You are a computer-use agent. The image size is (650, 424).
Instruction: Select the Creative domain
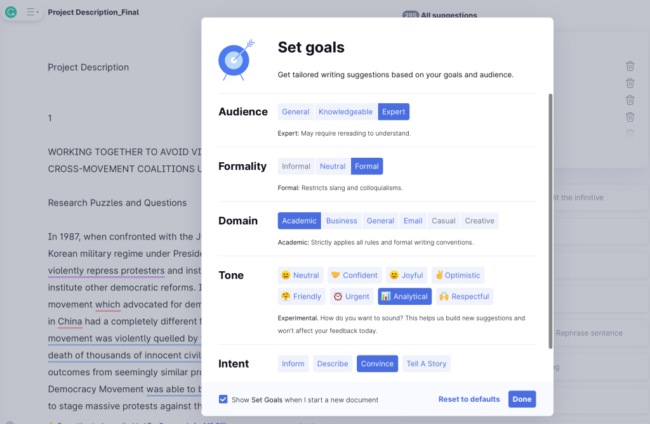[x=479, y=221]
